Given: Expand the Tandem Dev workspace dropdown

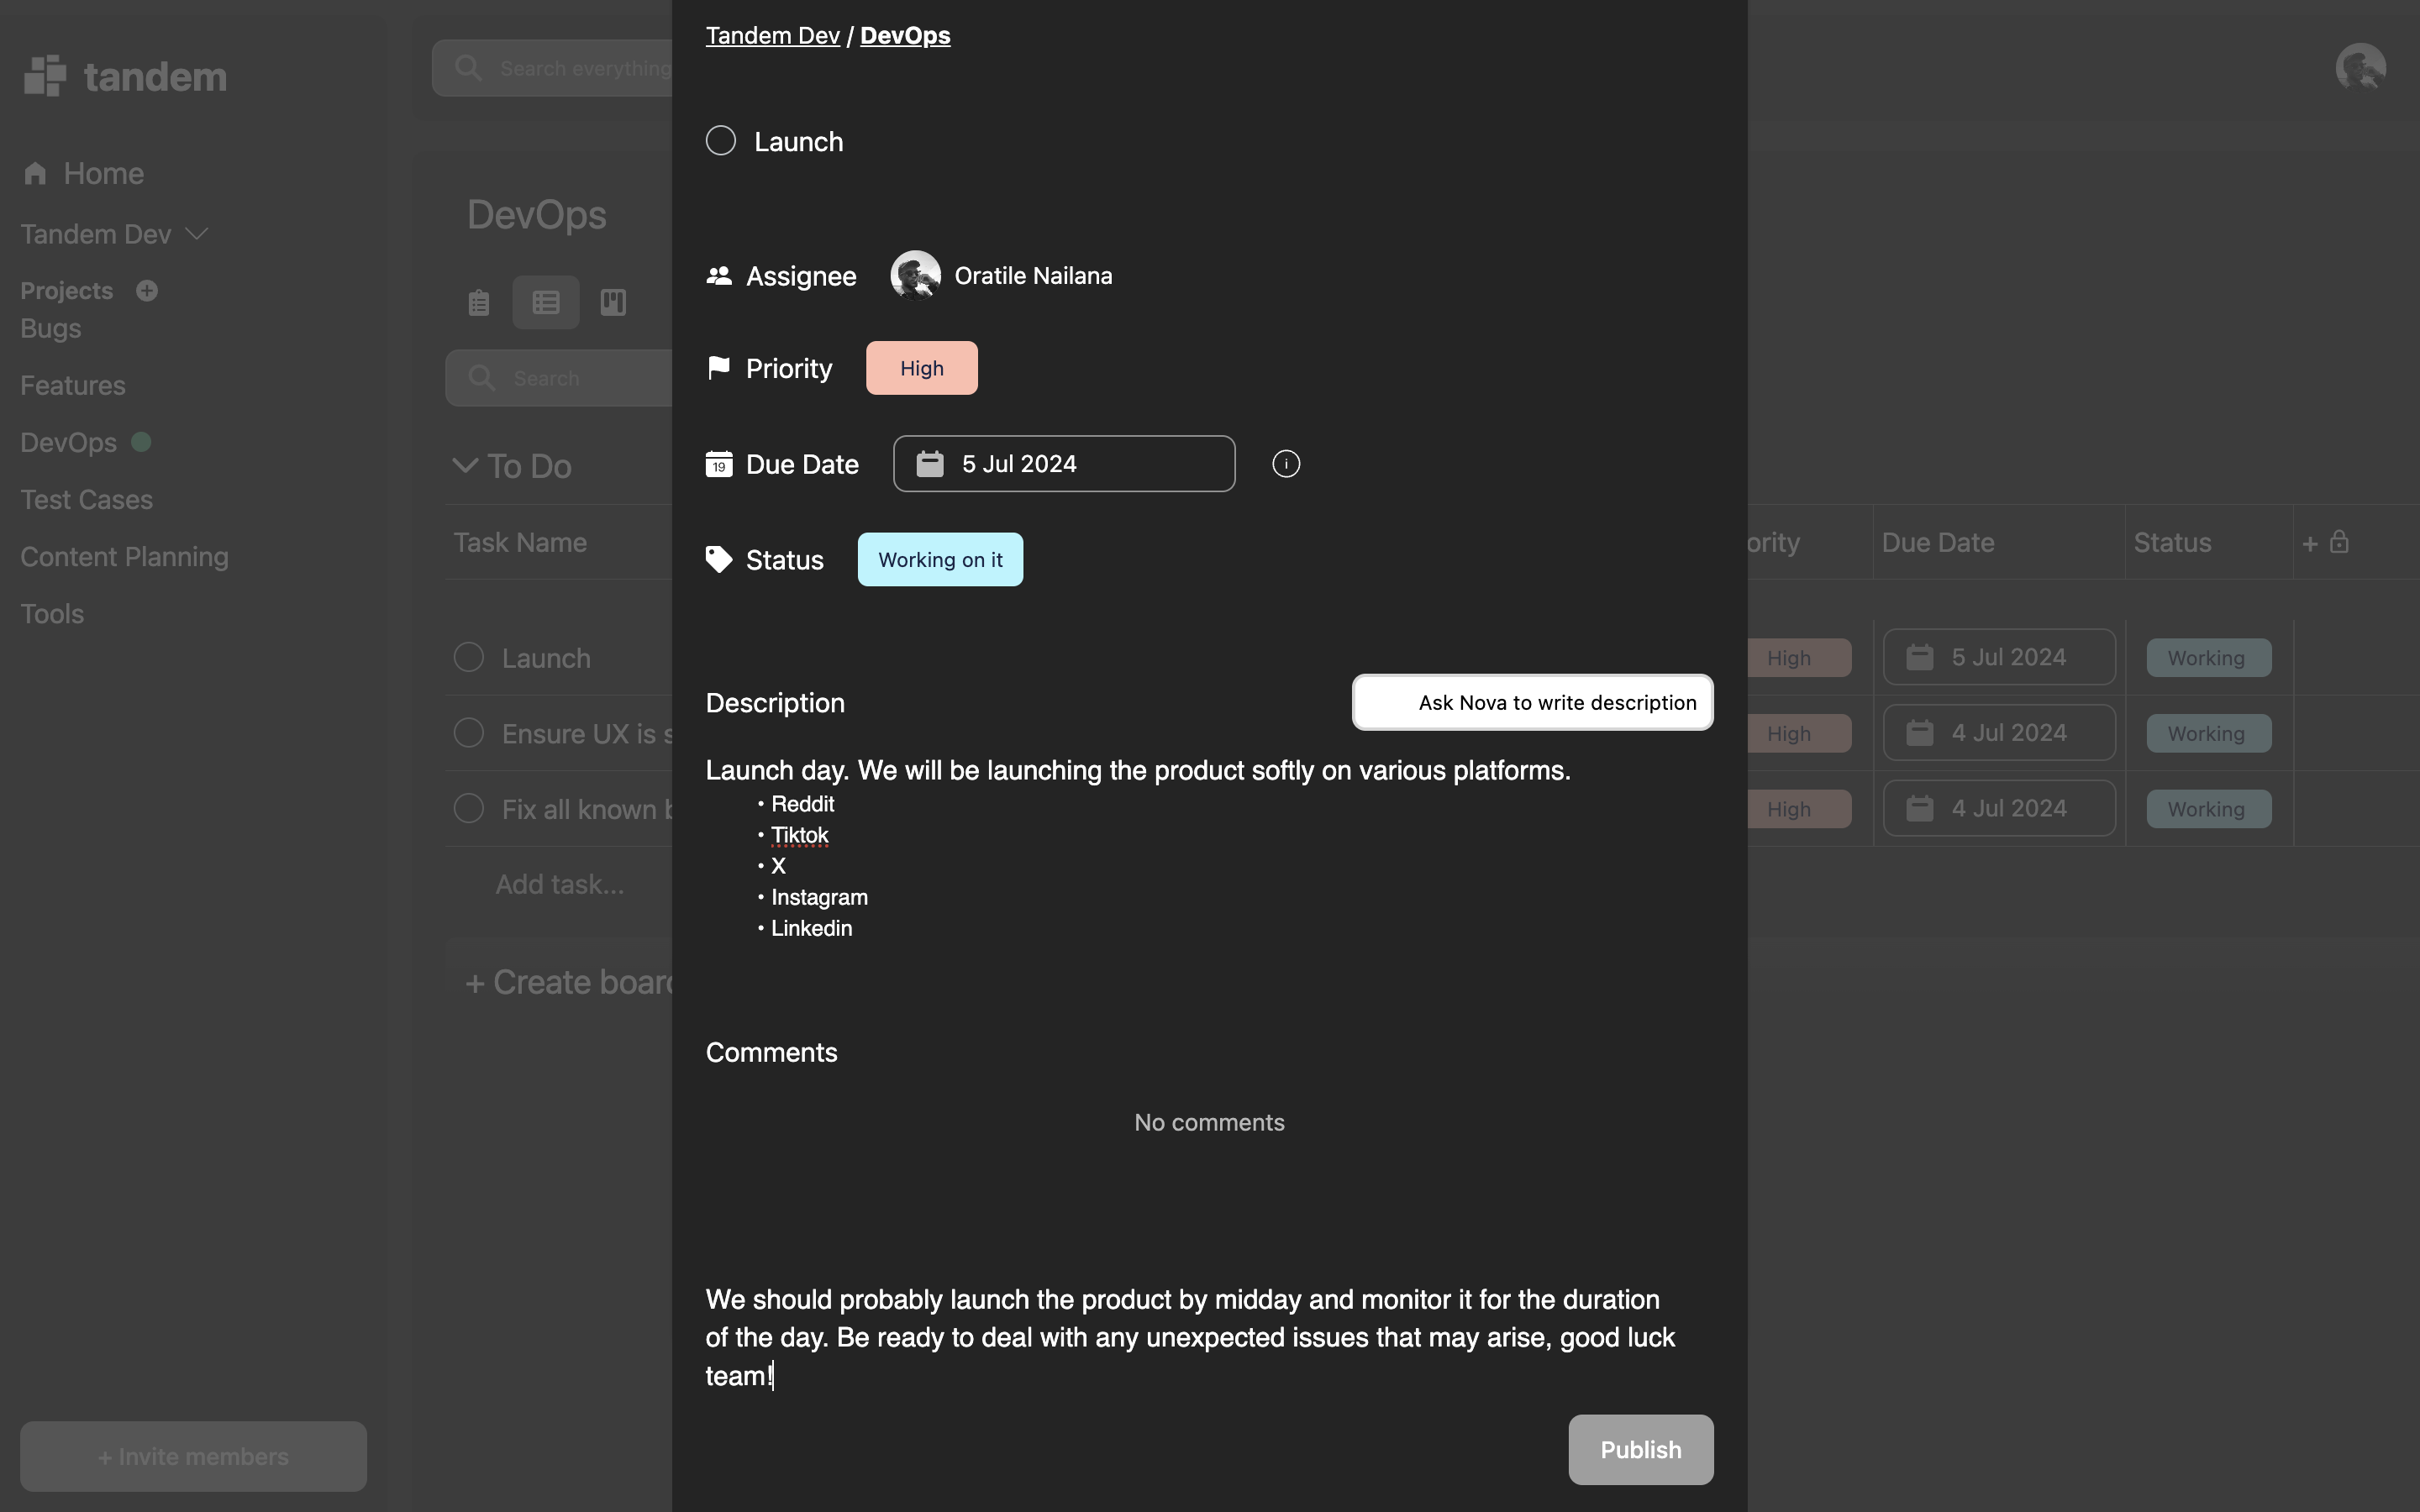Looking at the screenshot, I should [x=197, y=234].
